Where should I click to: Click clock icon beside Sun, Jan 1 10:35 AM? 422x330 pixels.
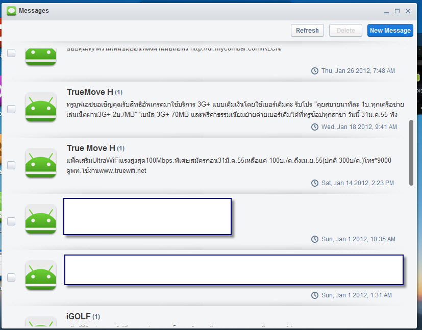click(315, 239)
